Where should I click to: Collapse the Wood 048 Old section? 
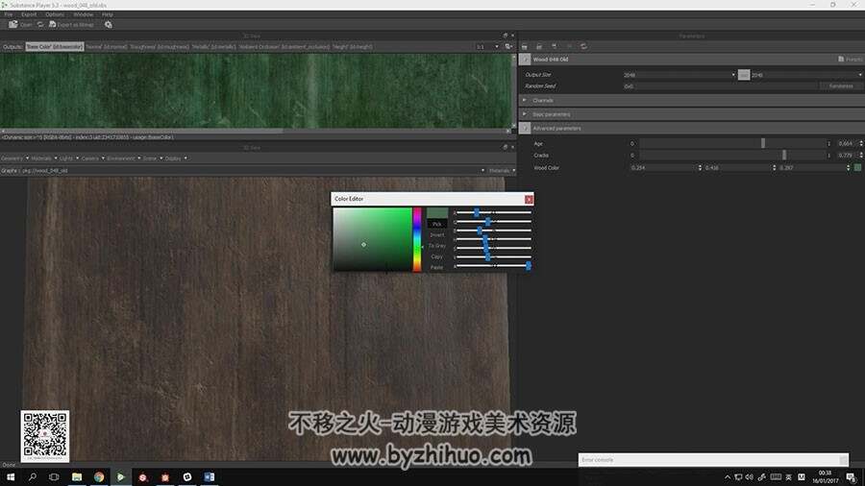tap(525, 59)
